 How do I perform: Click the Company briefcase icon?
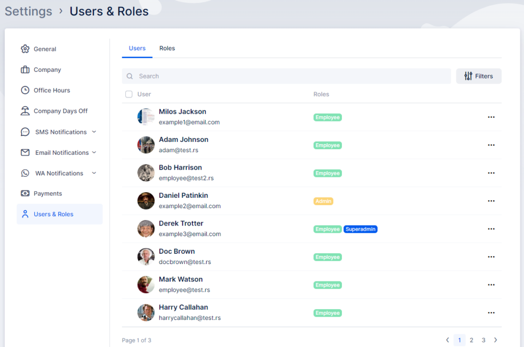(25, 70)
